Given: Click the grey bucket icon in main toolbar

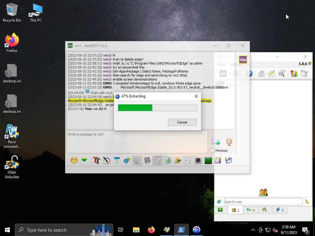Looking at the screenshot, I should click(x=304, y=73).
